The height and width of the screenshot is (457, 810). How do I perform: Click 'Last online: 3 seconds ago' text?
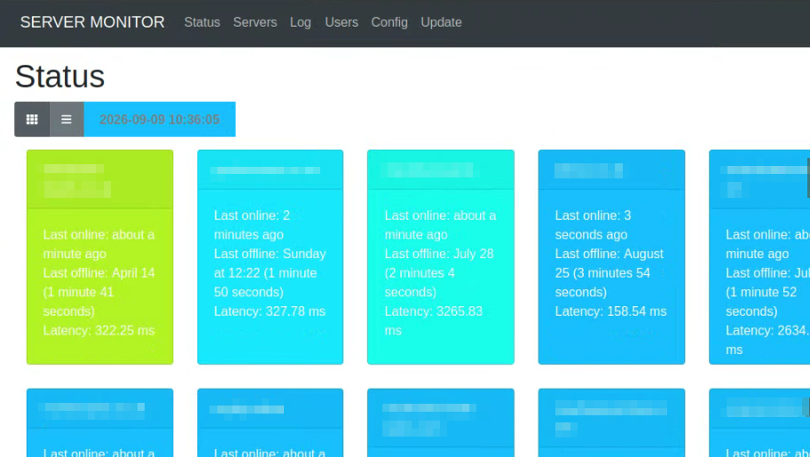pyautogui.click(x=593, y=225)
